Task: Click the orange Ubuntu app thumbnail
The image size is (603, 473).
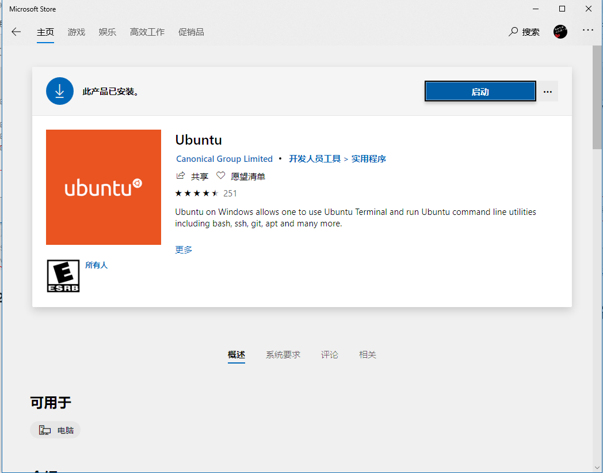Action: click(103, 187)
